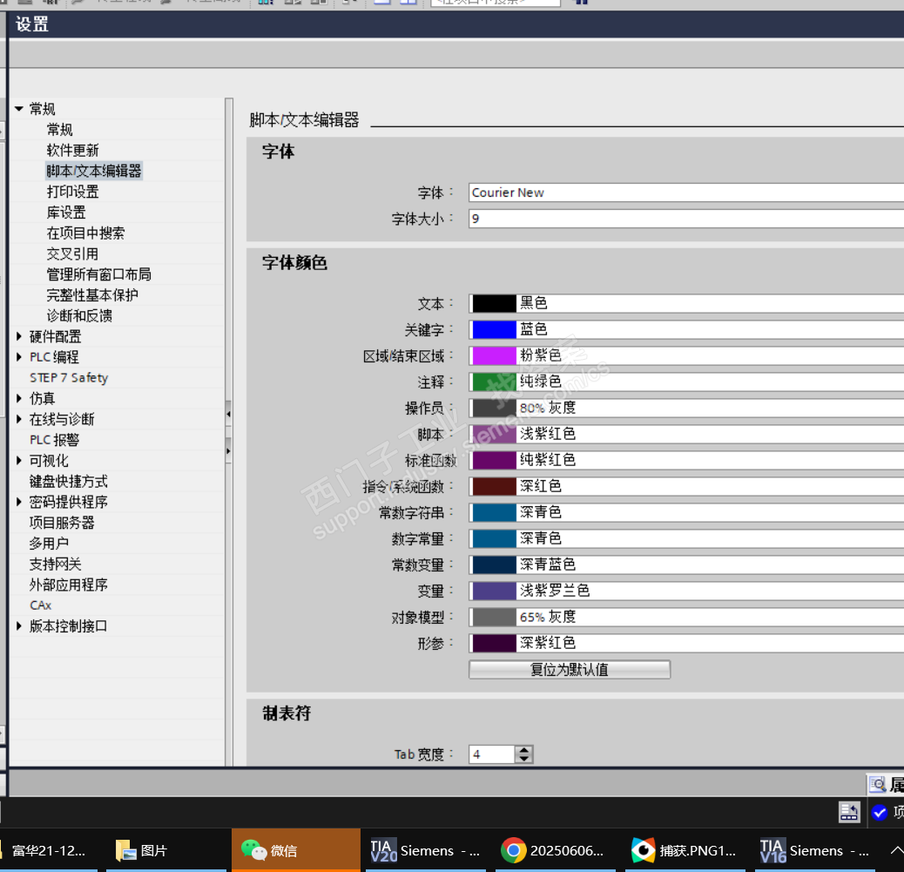904x872 pixels.
Task: Open the 脚本 color dropdown (浅紫红色)
Action: pos(686,434)
